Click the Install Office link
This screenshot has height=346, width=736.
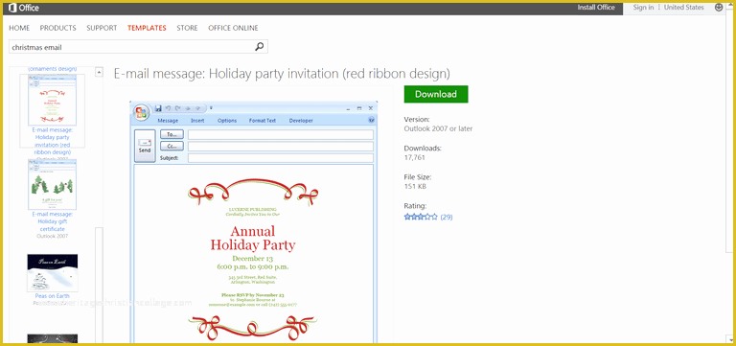click(596, 8)
